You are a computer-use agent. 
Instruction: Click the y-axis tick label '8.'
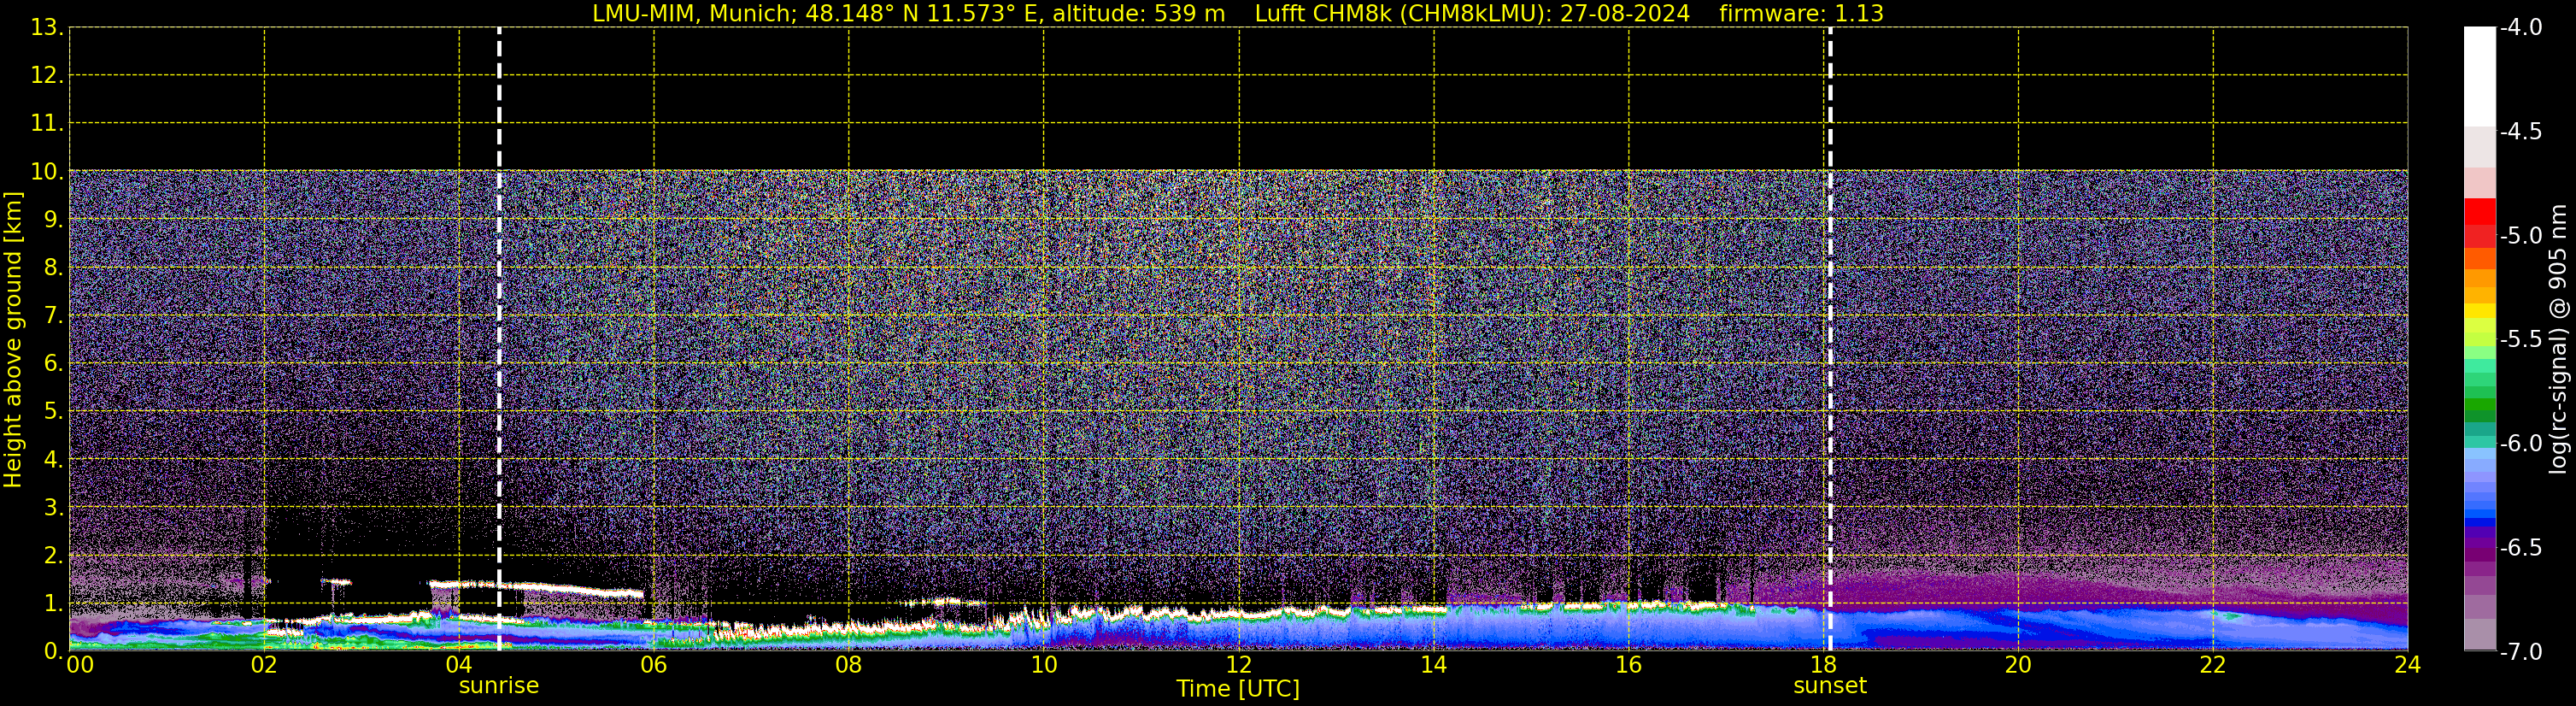coord(54,268)
